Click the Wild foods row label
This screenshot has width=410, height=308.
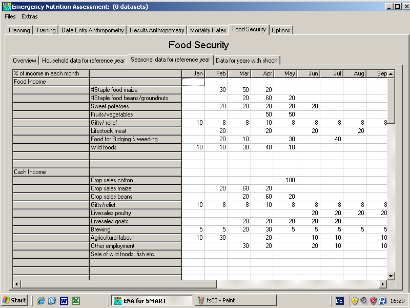135,147
